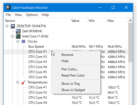The image size is (137, 105).
Task: Collapse the Clocks group
Action: pyautogui.click(x=18, y=41)
